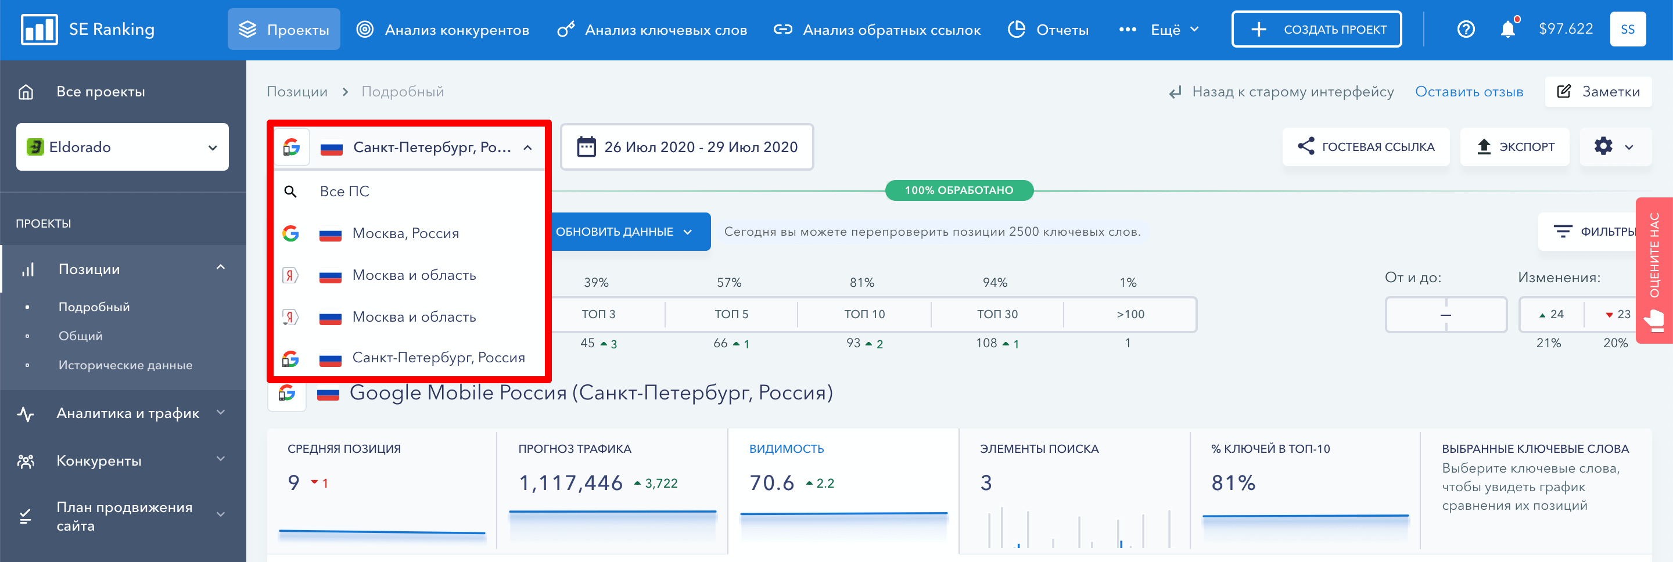This screenshot has width=1673, height=562.
Task: Open notifications bell icon
Action: pyautogui.click(x=1508, y=29)
